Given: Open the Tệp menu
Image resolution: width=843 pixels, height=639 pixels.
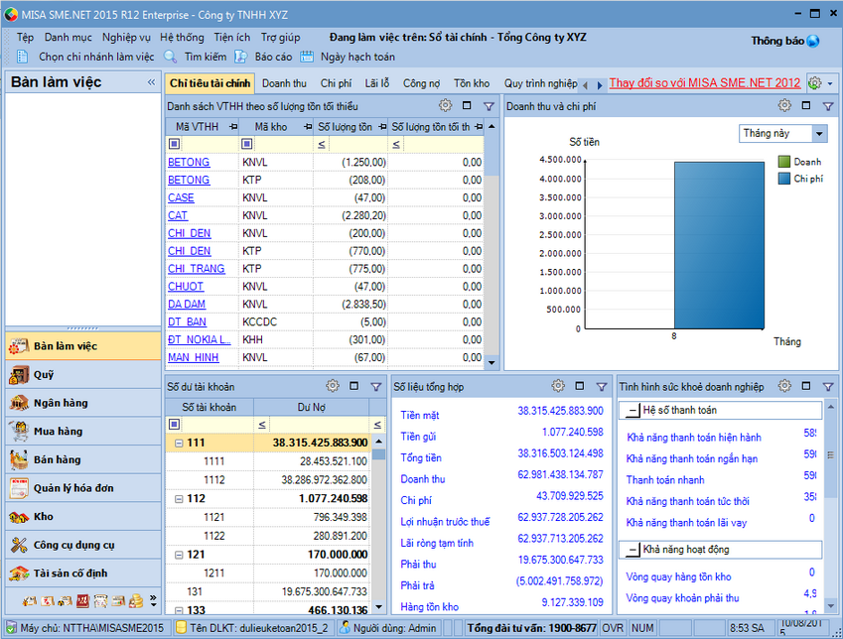Looking at the screenshot, I should (x=25, y=37).
